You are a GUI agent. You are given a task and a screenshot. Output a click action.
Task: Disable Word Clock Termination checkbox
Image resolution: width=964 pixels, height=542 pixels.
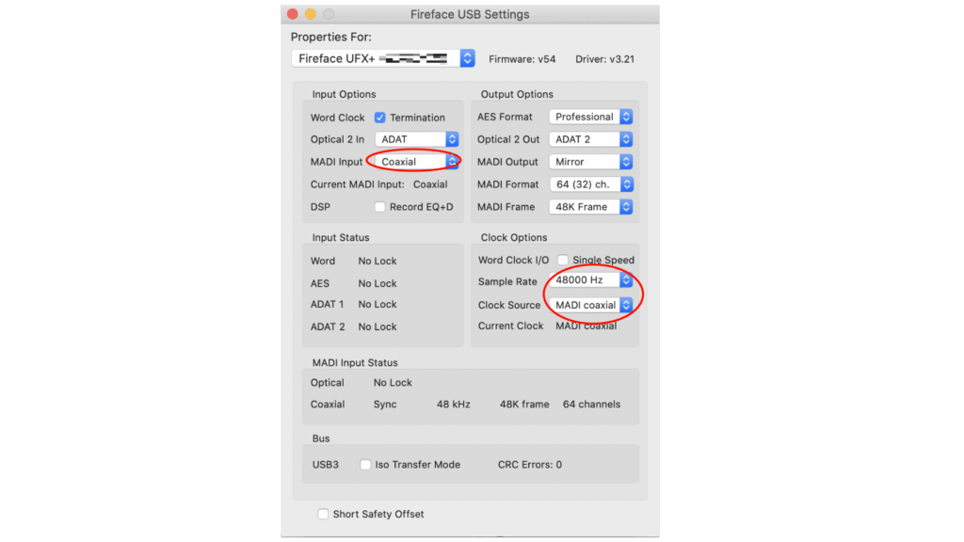[x=380, y=118]
